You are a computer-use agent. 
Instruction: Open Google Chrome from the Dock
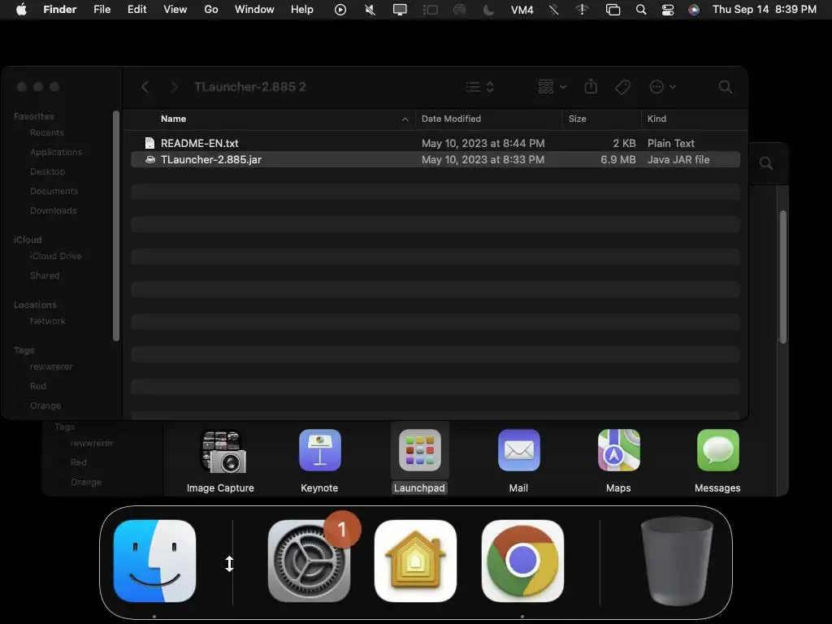[x=522, y=561]
